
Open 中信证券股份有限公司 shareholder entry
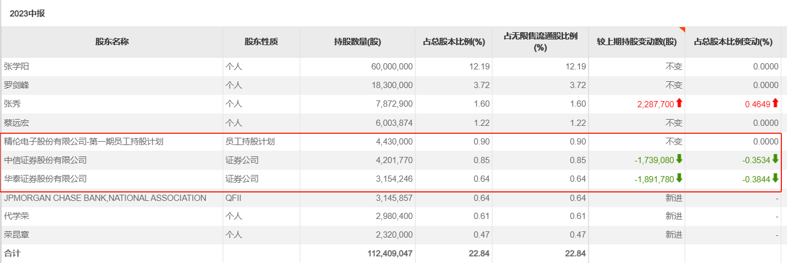[45, 160]
